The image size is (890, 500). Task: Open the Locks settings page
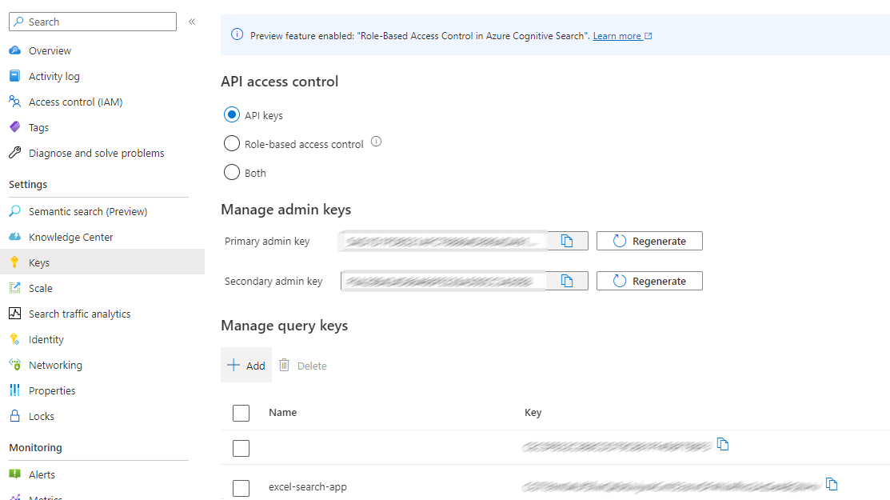[42, 416]
